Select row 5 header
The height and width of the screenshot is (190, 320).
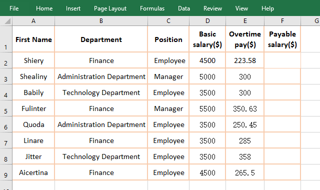tap(6, 108)
